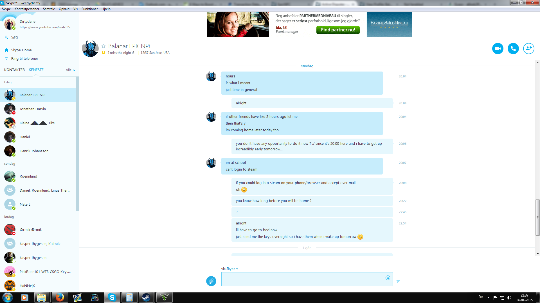Click the chat vertical scrollbar thumb

point(537,217)
